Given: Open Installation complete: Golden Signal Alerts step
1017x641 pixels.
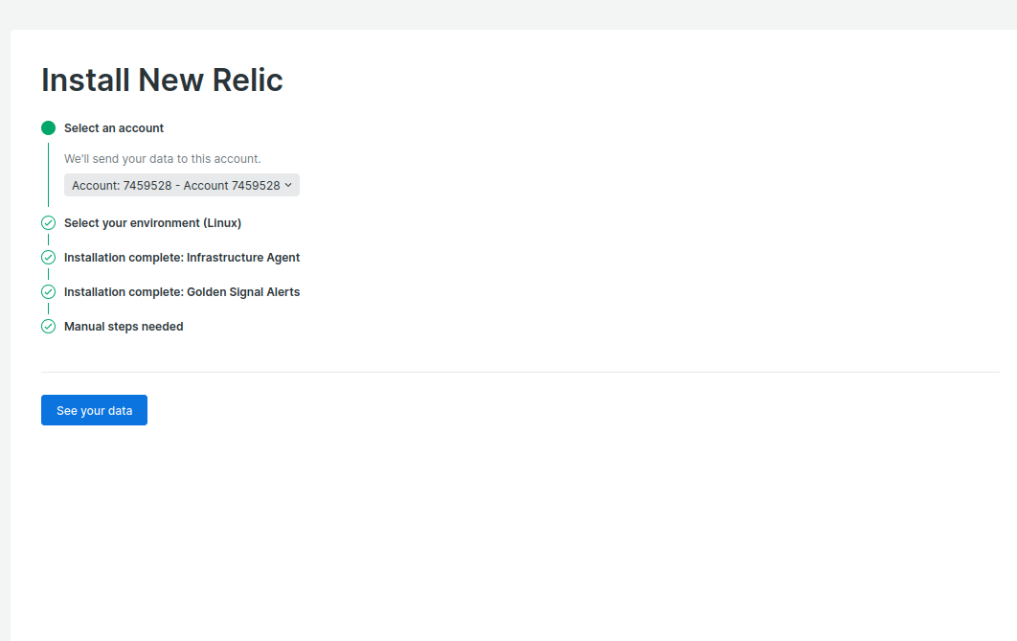Looking at the screenshot, I should point(182,292).
